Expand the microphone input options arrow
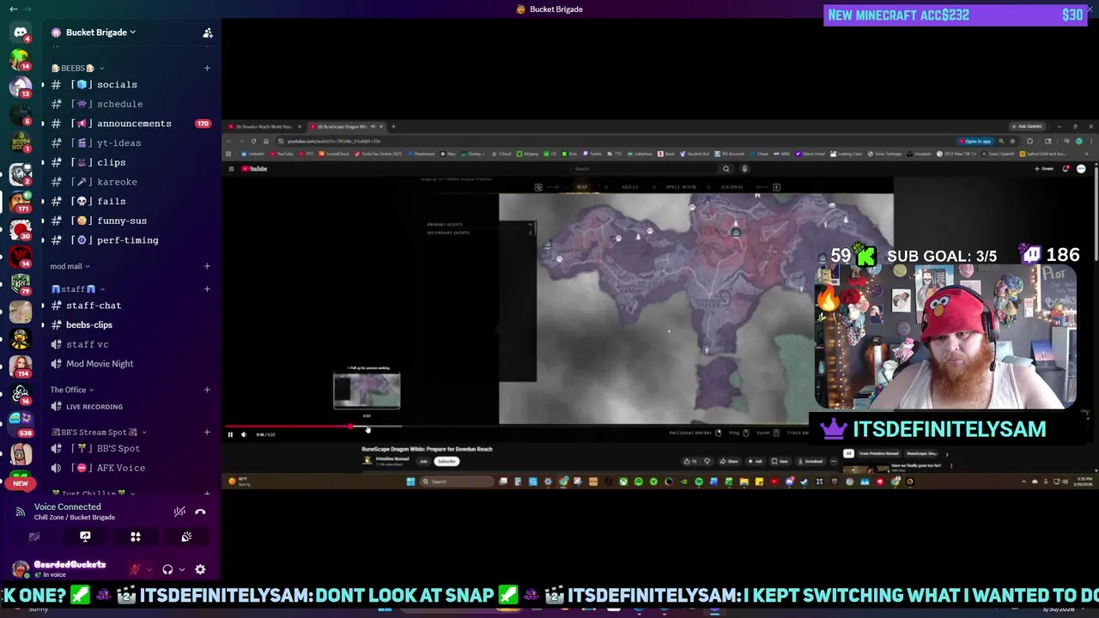This screenshot has height=618, width=1099. pos(149,569)
